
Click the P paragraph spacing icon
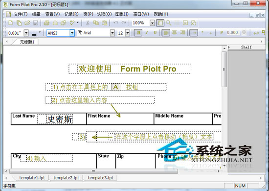[222, 32]
